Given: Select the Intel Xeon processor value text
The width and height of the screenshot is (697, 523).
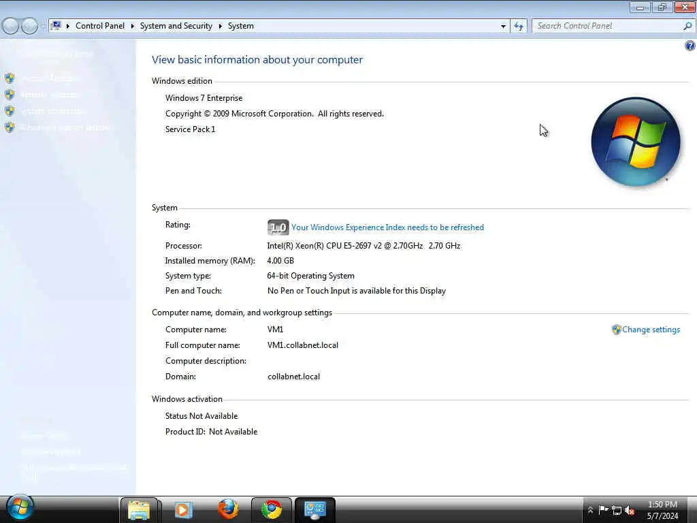Looking at the screenshot, I should tap(363, 245).
